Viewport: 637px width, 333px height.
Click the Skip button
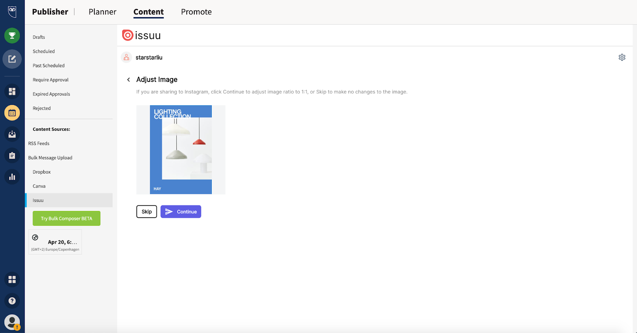click(x=147, y=211)
